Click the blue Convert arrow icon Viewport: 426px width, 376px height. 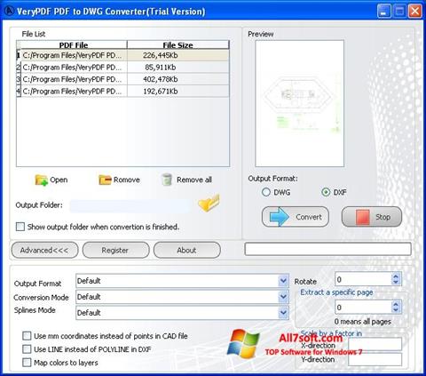pos(280,217)
